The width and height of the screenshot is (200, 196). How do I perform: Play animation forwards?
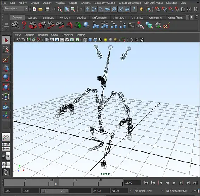[x=174, y=183]
